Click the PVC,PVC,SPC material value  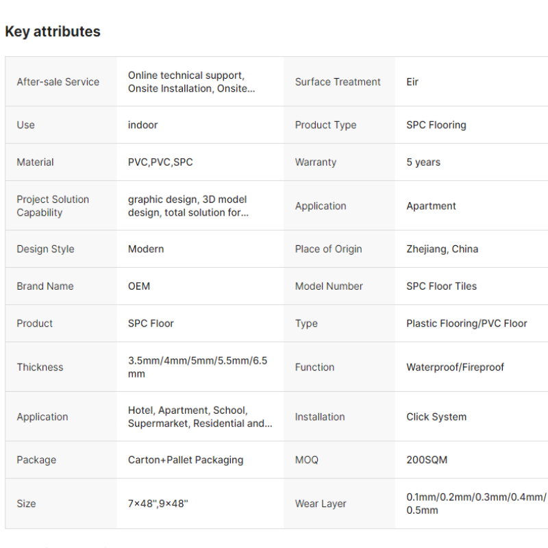160,162
